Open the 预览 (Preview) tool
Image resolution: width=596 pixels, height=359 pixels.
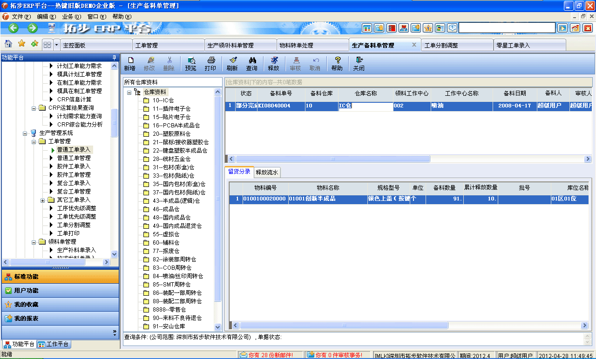[x=190, y=64]
